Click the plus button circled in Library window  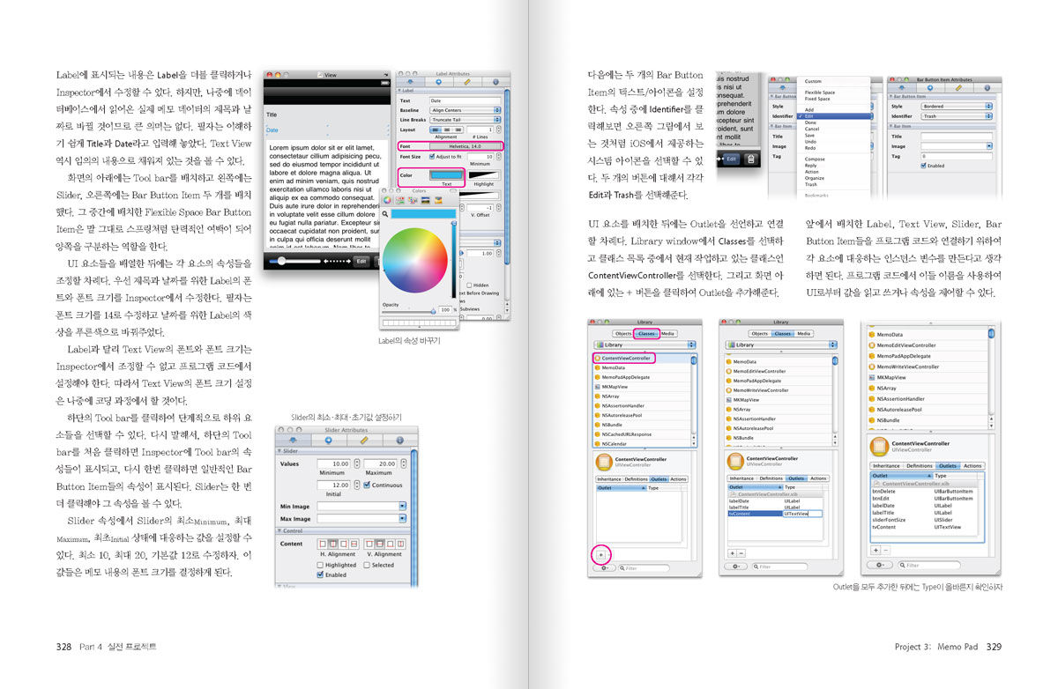pyautogui.click(x=600, y=554)
